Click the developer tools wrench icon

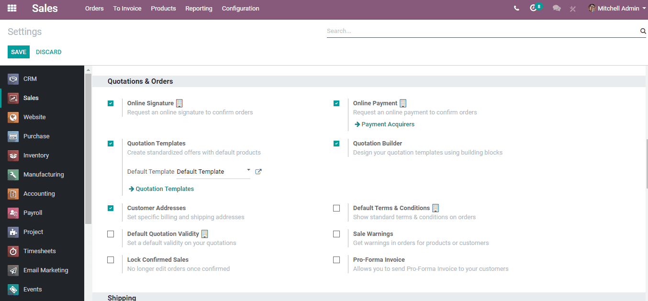click(x=572, y=8)
